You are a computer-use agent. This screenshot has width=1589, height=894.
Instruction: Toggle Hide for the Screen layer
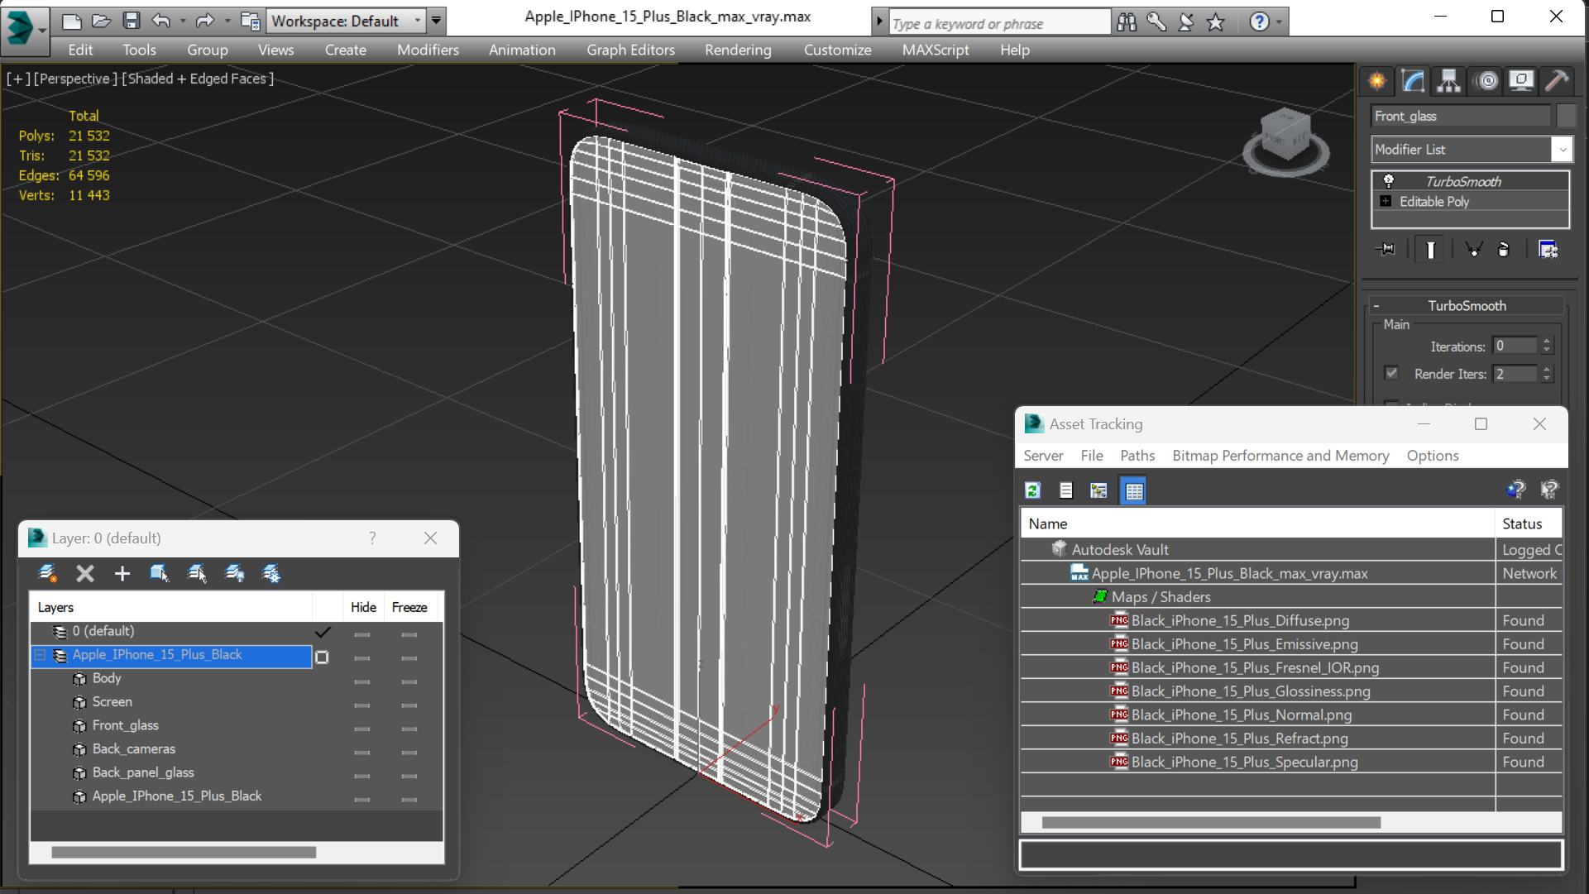pos(362,705)
